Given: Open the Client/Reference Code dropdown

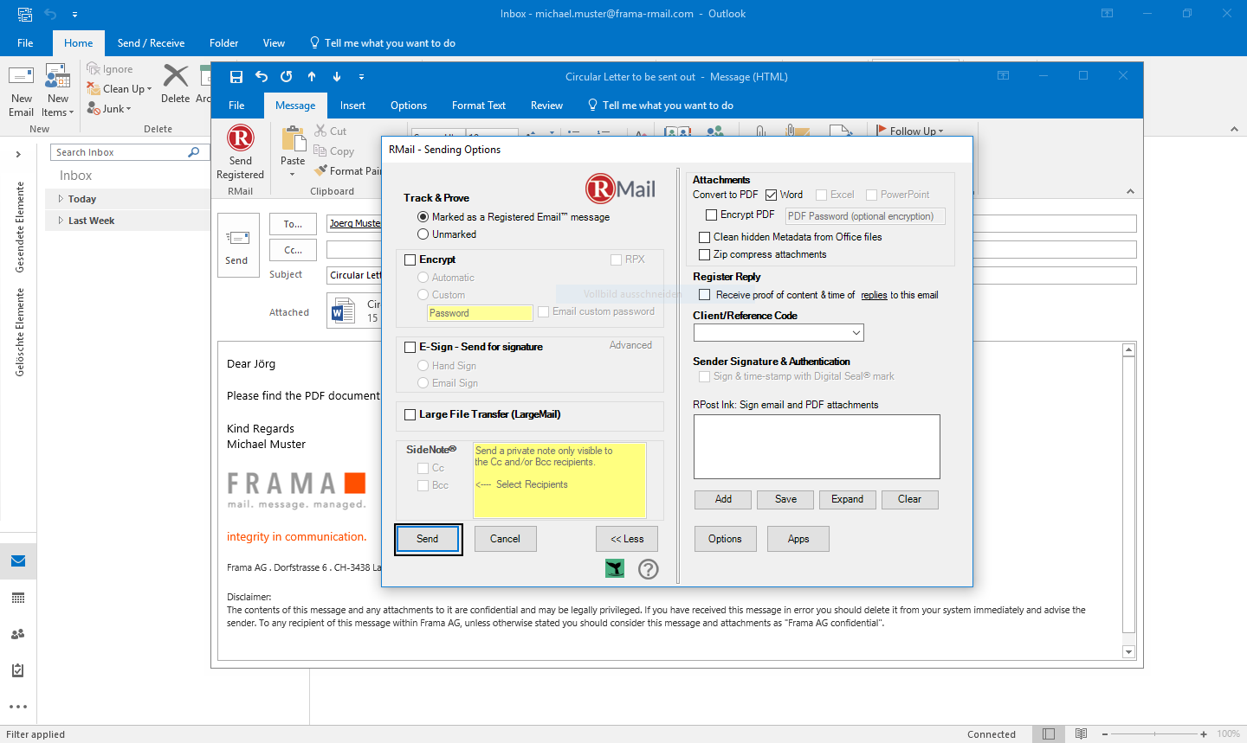Looking at the screenshot, I should point(856,333).
